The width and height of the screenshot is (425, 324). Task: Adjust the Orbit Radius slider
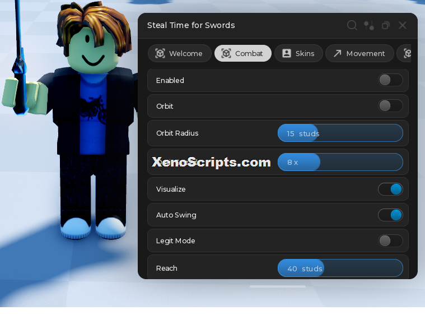pyautogui.click(x=340, y=133)
